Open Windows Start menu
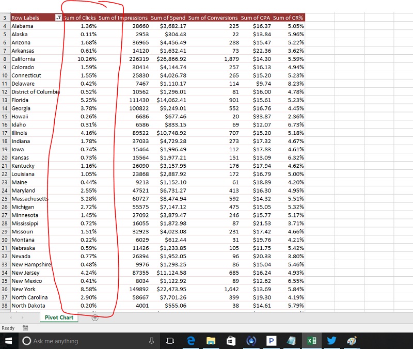 [x=8, y=341]
